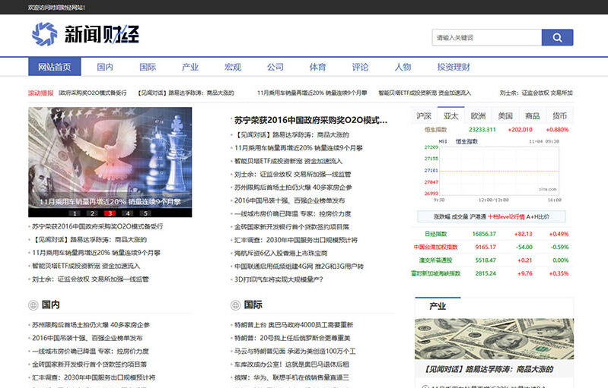Switch to the 沪深 market tab
Viewport: 608px width, 388px height.
point(424,115)
